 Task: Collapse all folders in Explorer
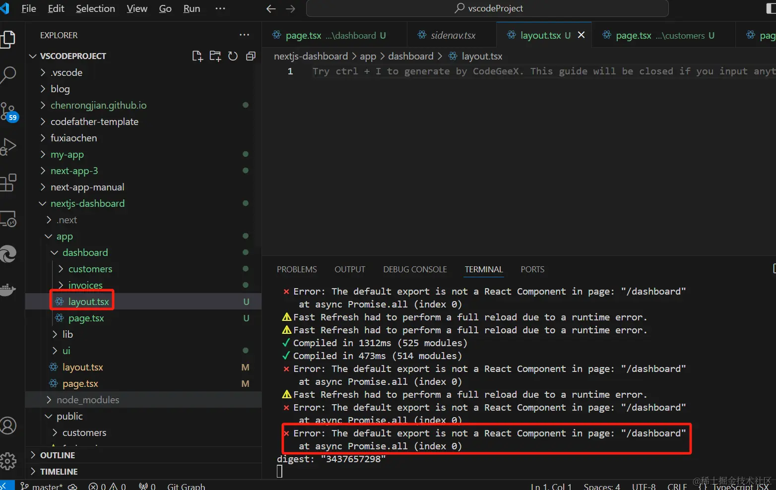[251, 56]
